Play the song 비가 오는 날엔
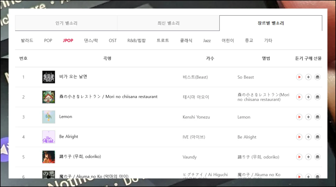This screenshot has height=187, width=336. click(x=299, y=77)
